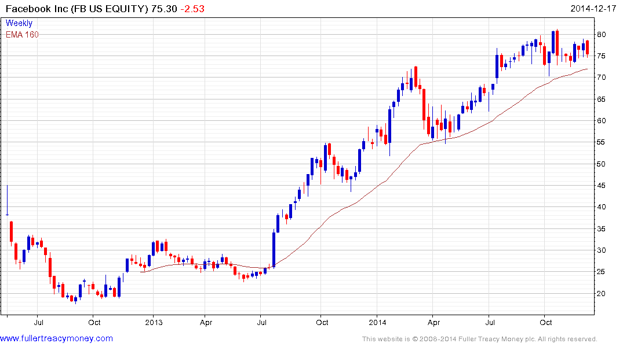The height and width of the screenshot is (347, 623).
Task: Select the 65 price axis label
Action: tap(602, 99)
